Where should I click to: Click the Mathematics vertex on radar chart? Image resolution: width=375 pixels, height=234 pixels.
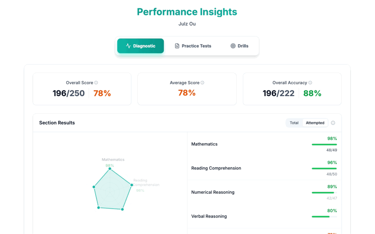click(x=110, y=169)
